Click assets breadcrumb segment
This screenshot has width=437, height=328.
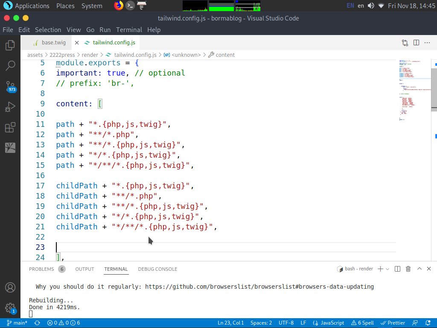35,55
